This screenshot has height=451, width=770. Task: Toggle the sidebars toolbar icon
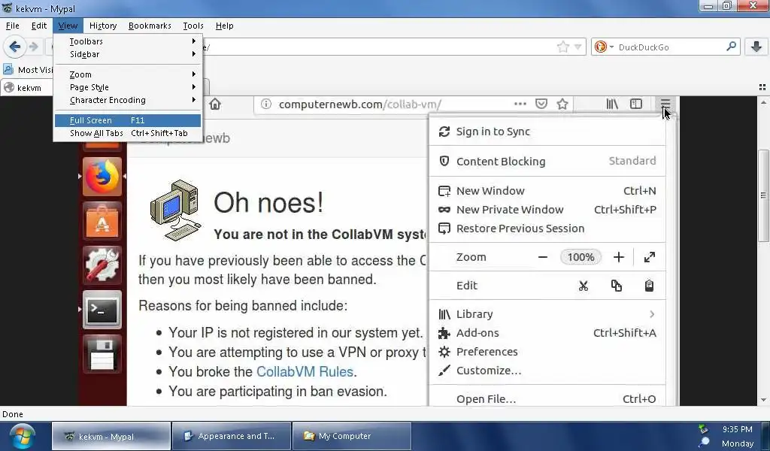click(636, 104)
